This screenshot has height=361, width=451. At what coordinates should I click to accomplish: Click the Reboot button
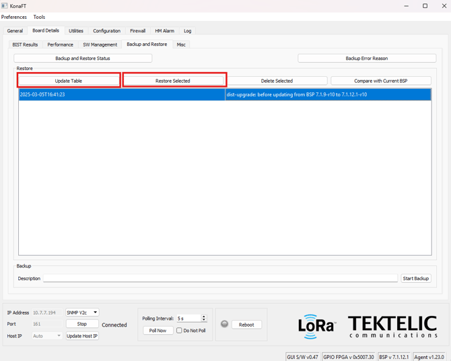(246, 325)
